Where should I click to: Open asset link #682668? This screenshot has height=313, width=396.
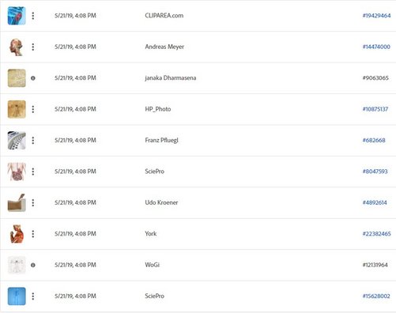pyautogui.click(x=374, y=140)
